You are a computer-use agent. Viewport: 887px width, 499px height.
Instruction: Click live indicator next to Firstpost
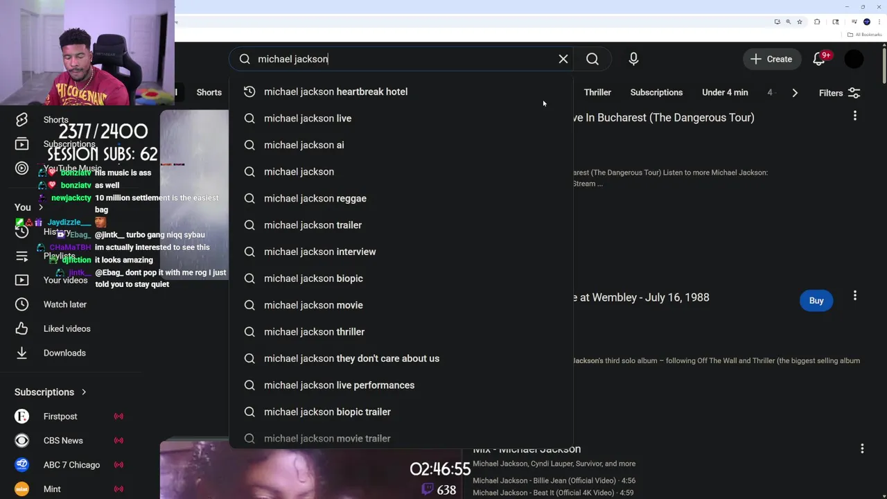(118, 417)
